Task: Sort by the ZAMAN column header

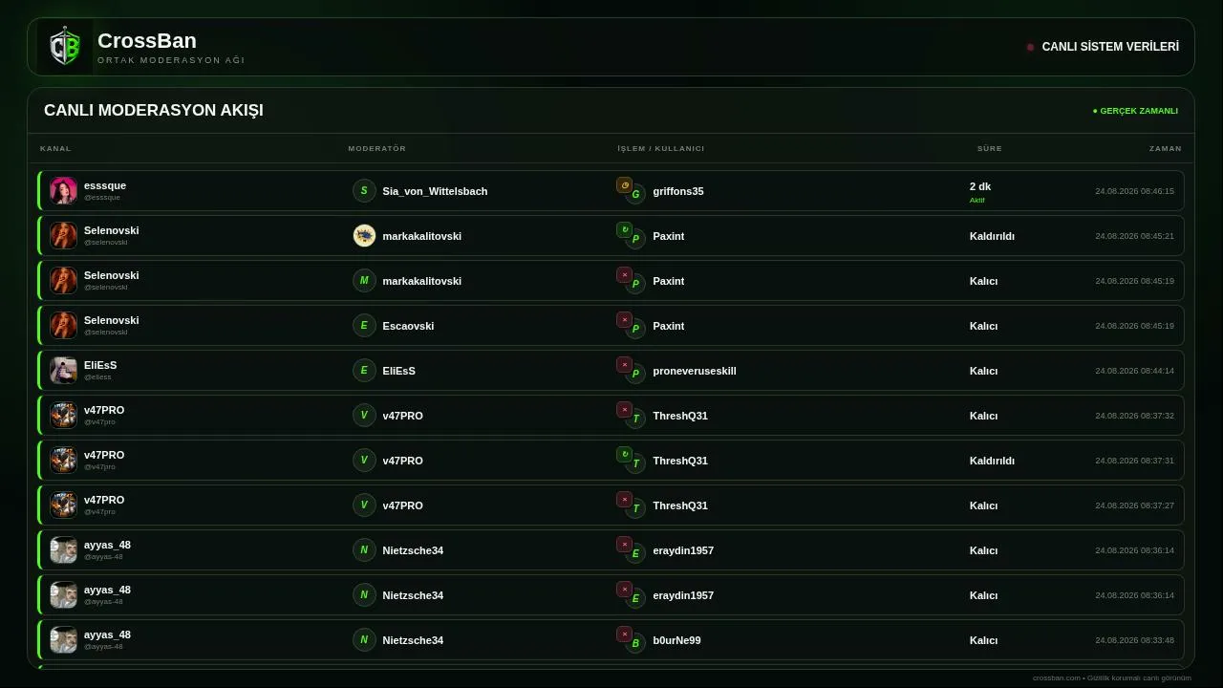Action: pyautogui.click(x=1166, y=149)
